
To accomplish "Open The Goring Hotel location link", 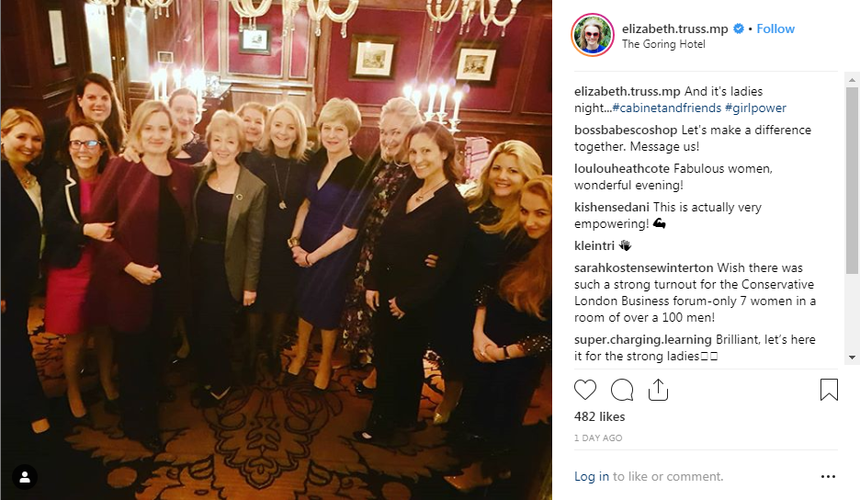I will [663, 44].
